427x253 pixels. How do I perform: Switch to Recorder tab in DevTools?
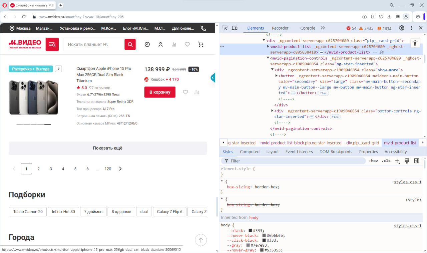pos(280,28)
